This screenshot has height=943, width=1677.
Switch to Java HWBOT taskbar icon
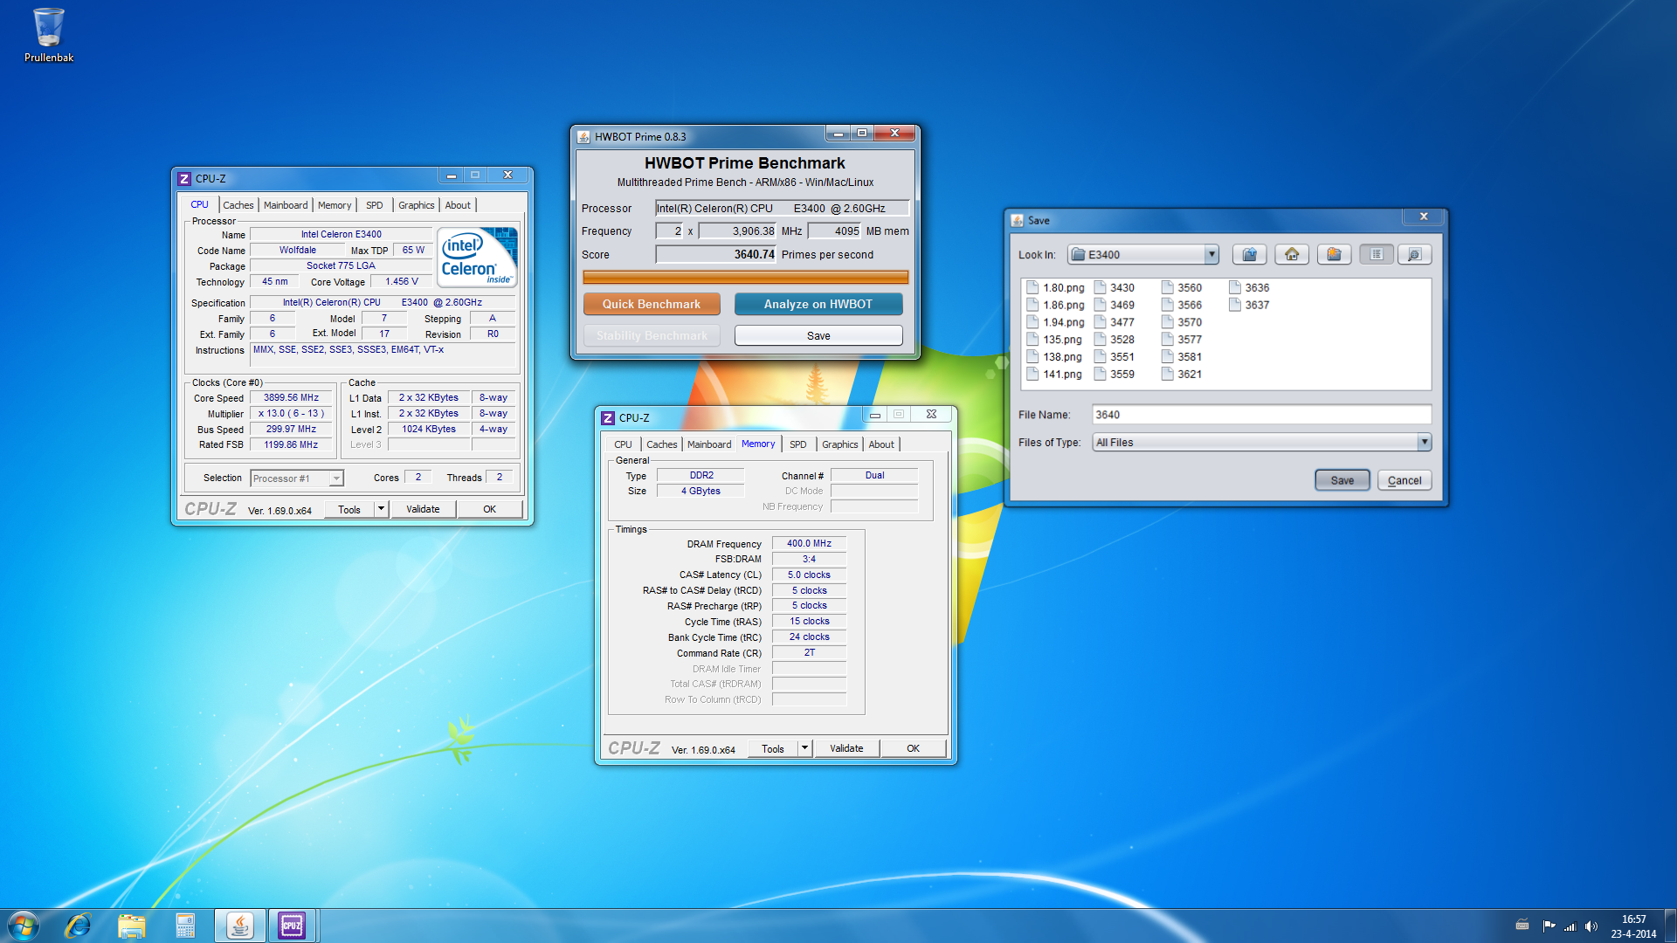pyautogui.click(x=239, y=926)
